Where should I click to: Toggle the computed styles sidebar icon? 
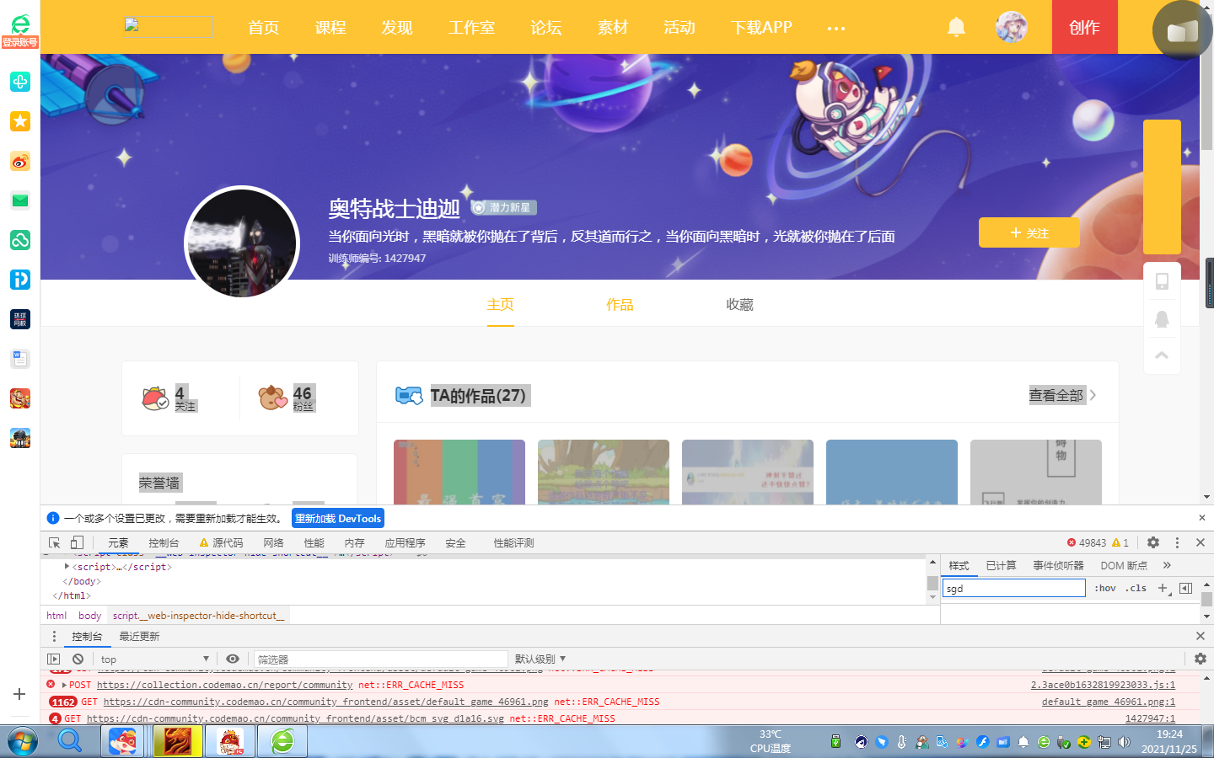coord(1186,588)
